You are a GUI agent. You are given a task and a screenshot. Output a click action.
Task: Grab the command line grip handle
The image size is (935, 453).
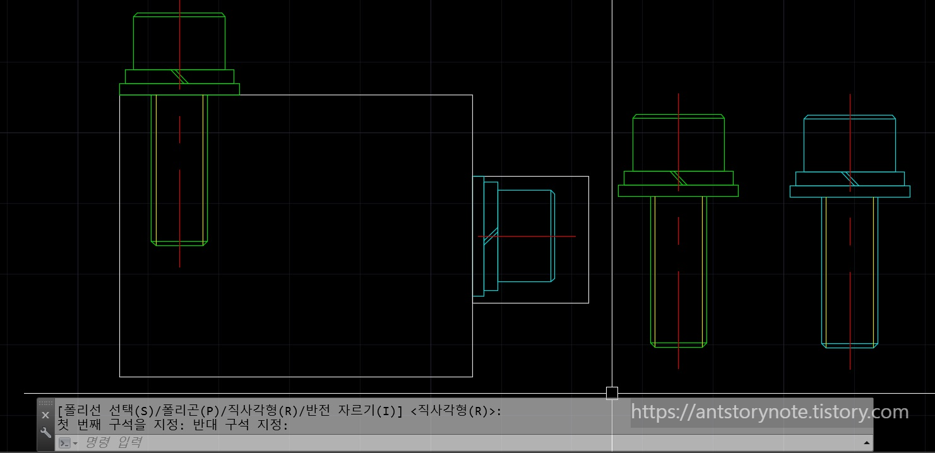(x=45, y=403)
